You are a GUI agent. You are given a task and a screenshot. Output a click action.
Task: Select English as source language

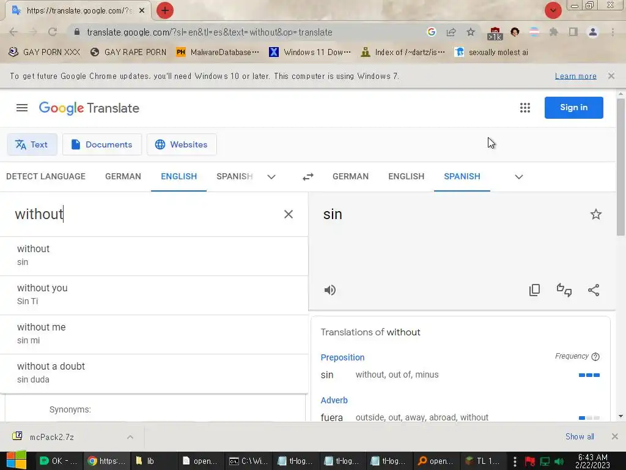179,176
